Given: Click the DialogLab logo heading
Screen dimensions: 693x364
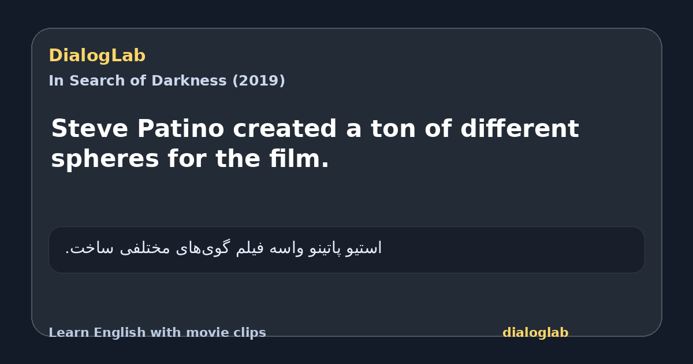Looking at the screenshot, I should coord(97,56).
